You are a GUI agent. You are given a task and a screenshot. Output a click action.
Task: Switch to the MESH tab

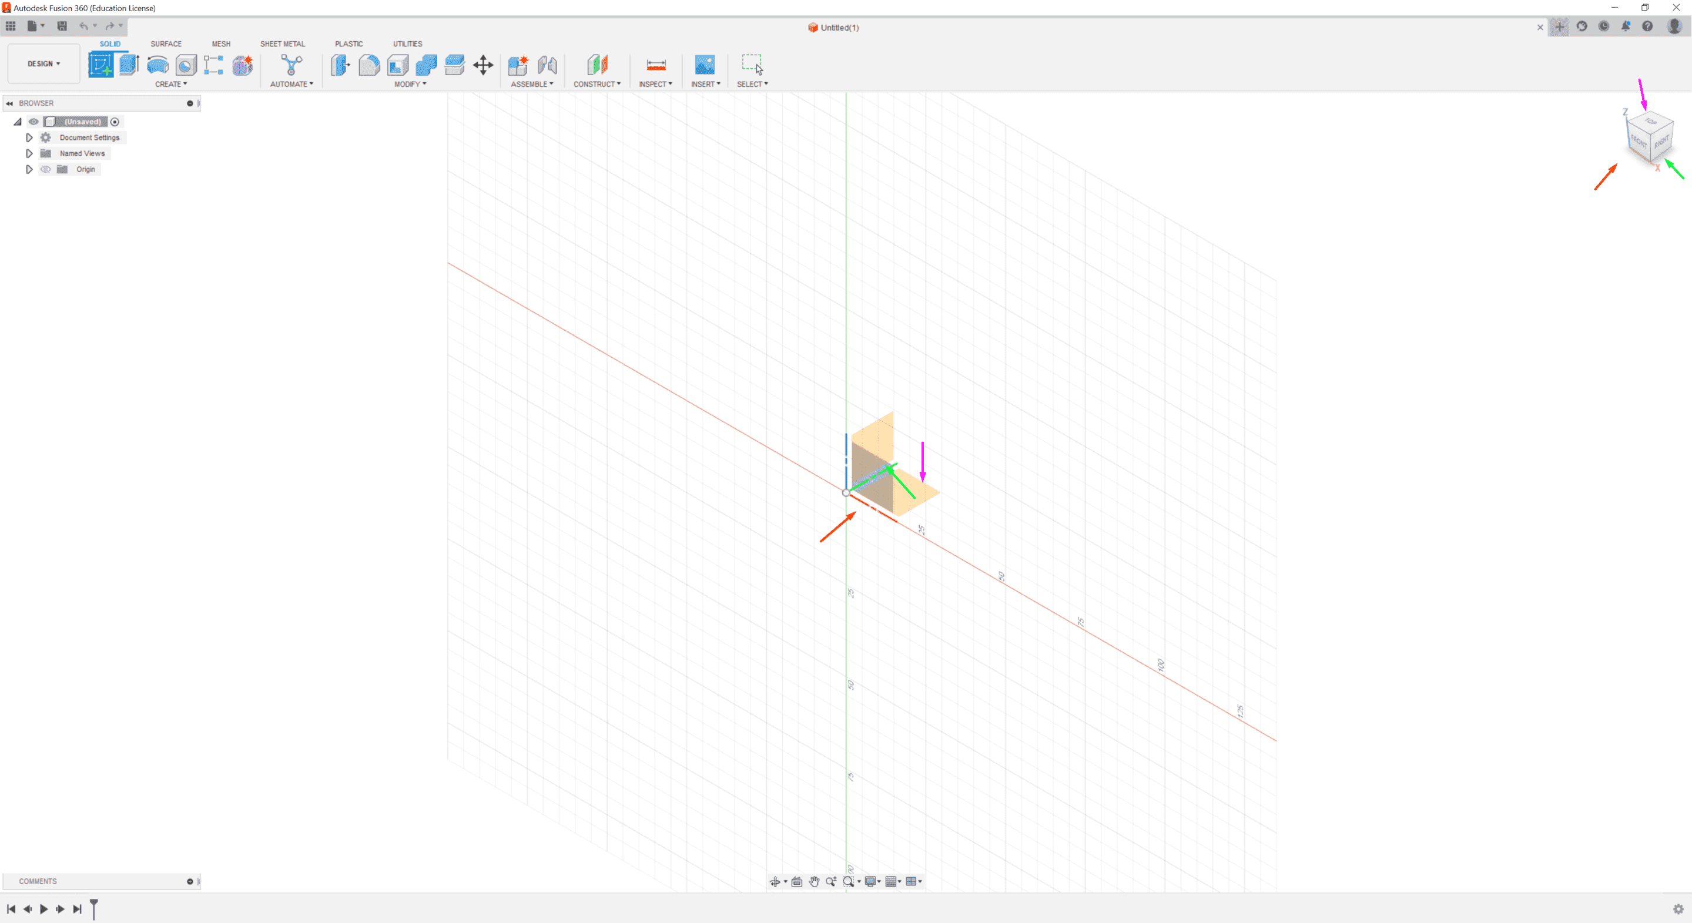tap(221, 44)
